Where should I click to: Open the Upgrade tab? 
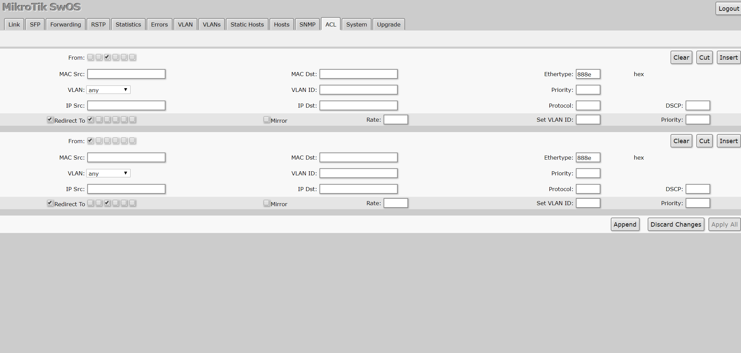click(x=389, y=24)
